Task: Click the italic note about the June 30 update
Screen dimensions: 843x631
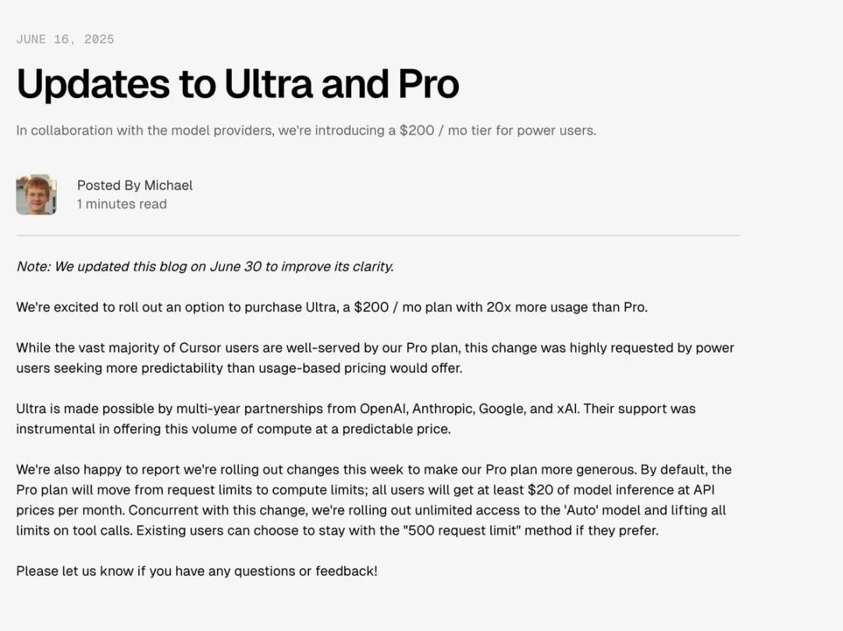Action: click(205, 267)
